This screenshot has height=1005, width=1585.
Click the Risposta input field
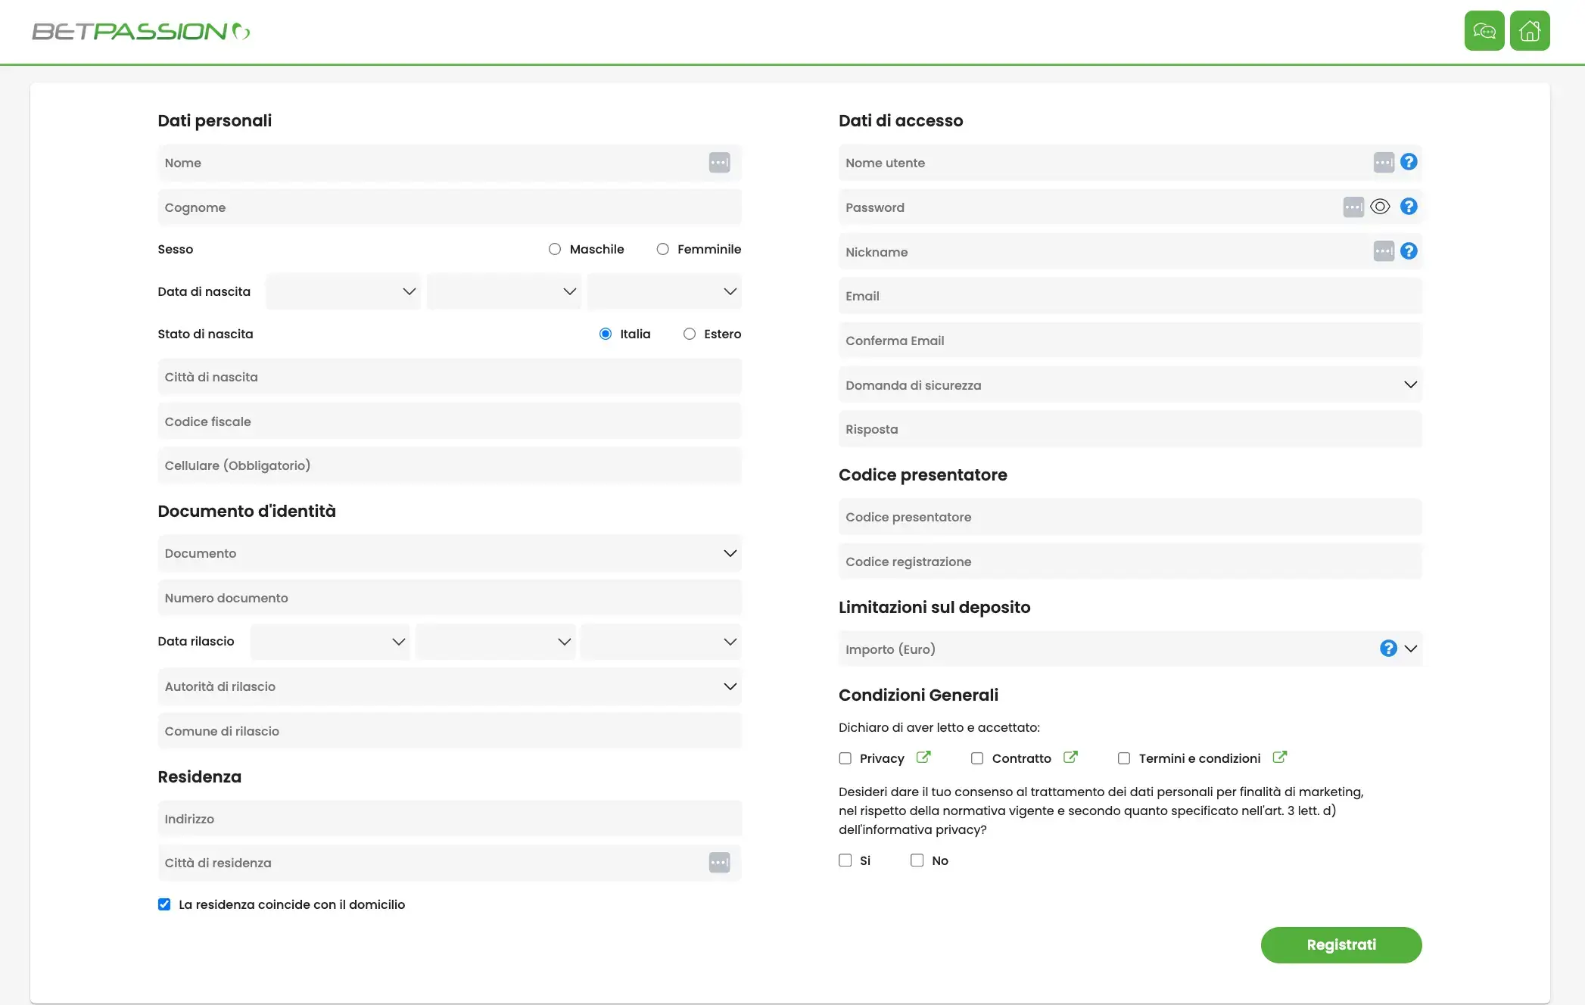(1130, 429)
